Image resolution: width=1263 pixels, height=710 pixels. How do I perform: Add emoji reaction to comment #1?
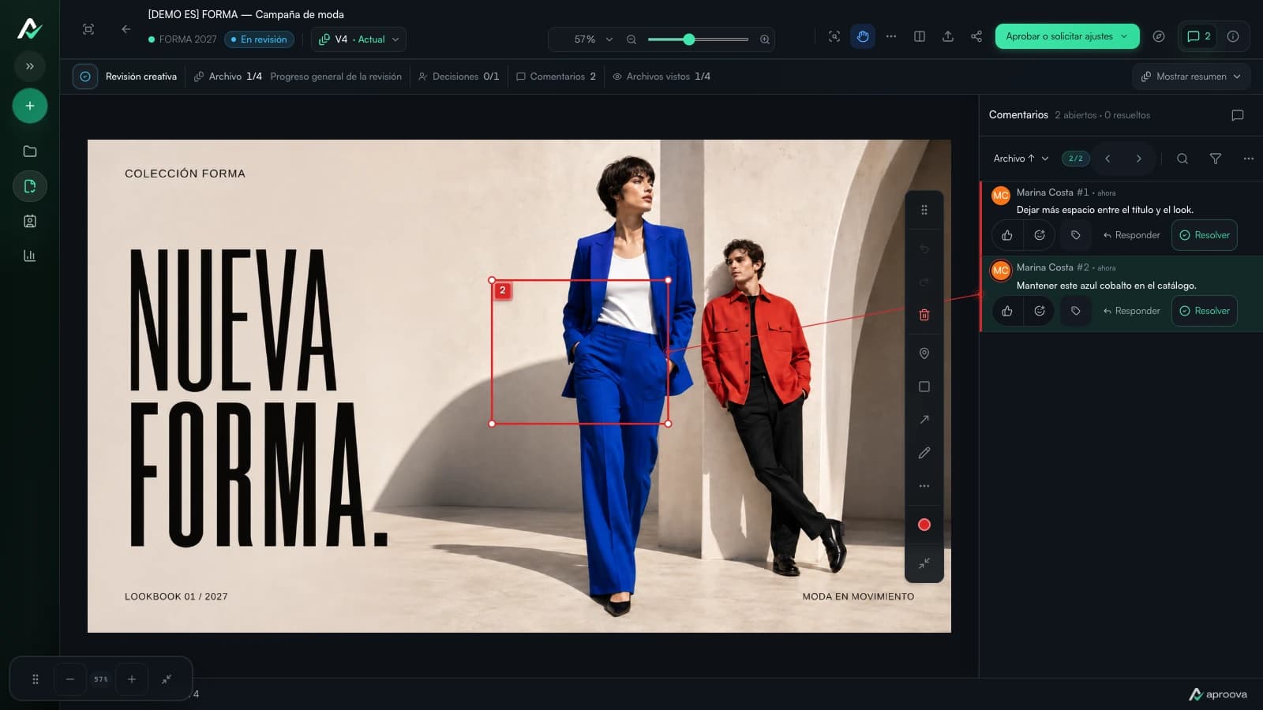[x=1040, y=235]
